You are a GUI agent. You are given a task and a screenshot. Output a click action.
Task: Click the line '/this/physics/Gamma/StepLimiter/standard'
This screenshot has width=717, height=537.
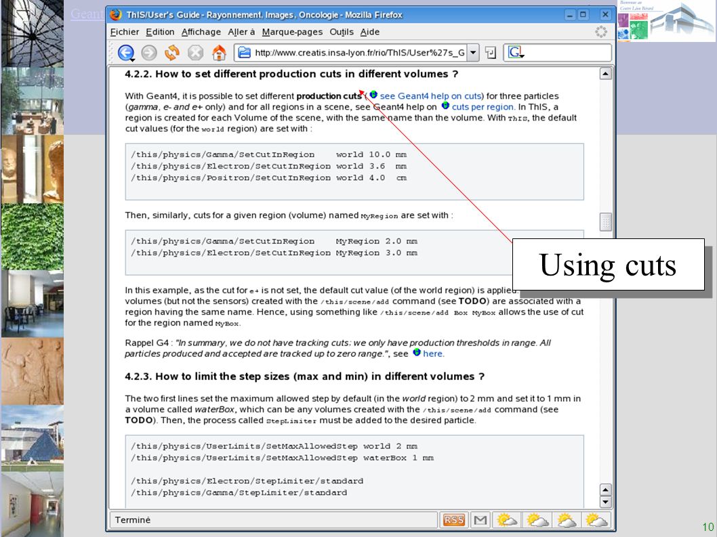tap(239, 493)
